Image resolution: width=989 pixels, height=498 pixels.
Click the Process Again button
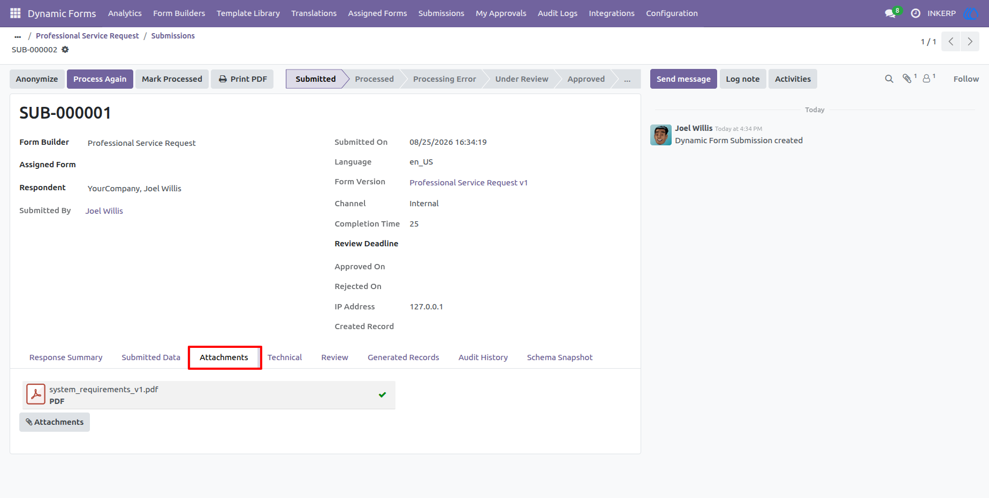100,79
